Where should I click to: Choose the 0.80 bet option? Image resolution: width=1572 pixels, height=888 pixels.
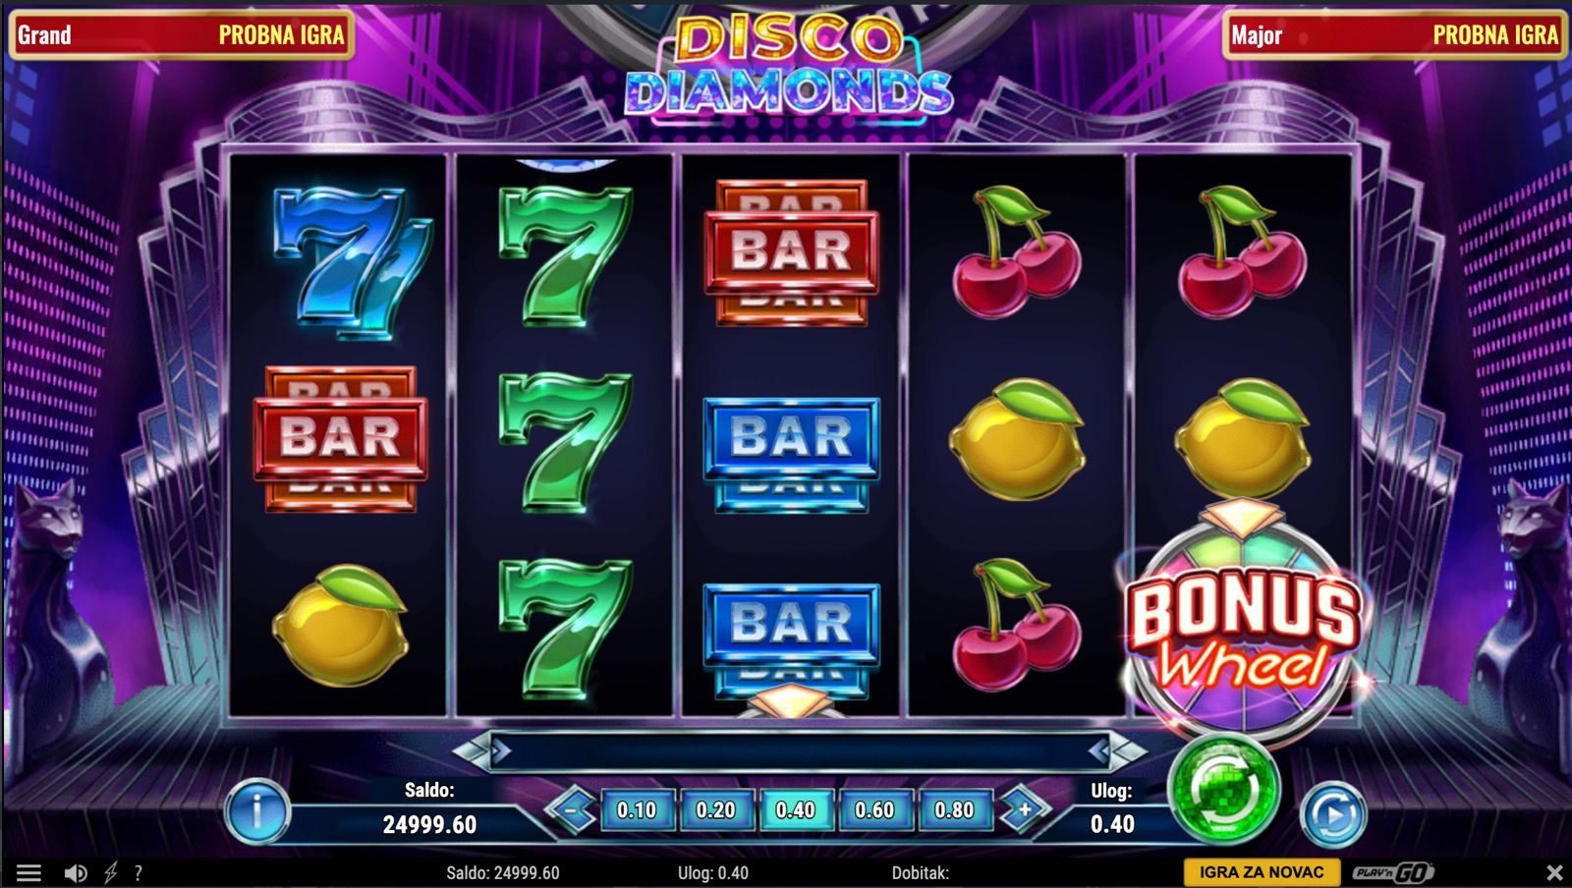tap(954, 810)
